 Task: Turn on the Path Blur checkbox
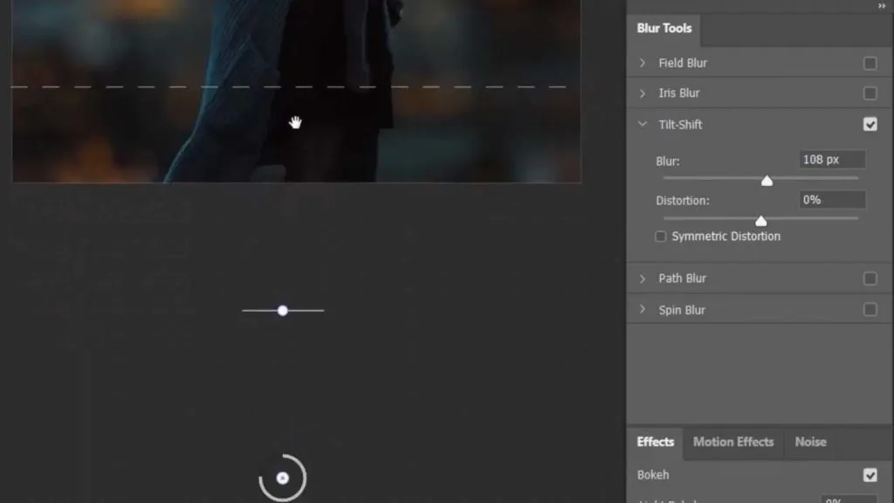point(870,279)
